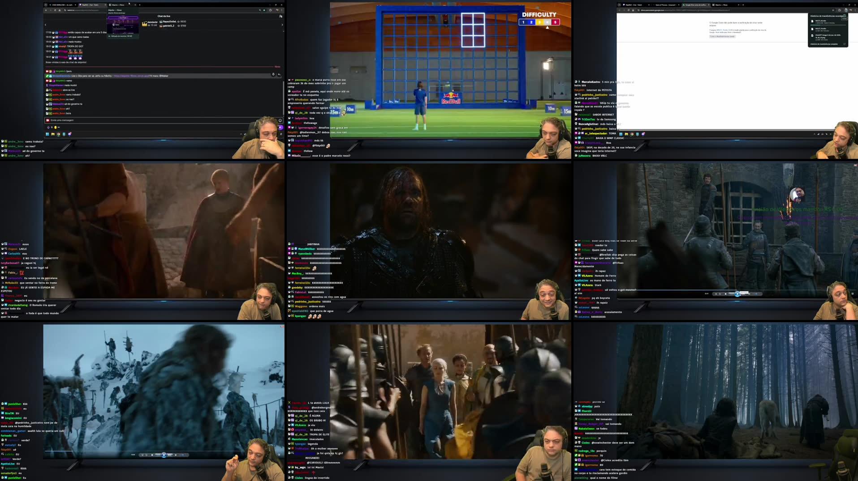858x481 pixels.
Task: Click open-in-new-tab icon beside download history
Action: pos(844,44)
